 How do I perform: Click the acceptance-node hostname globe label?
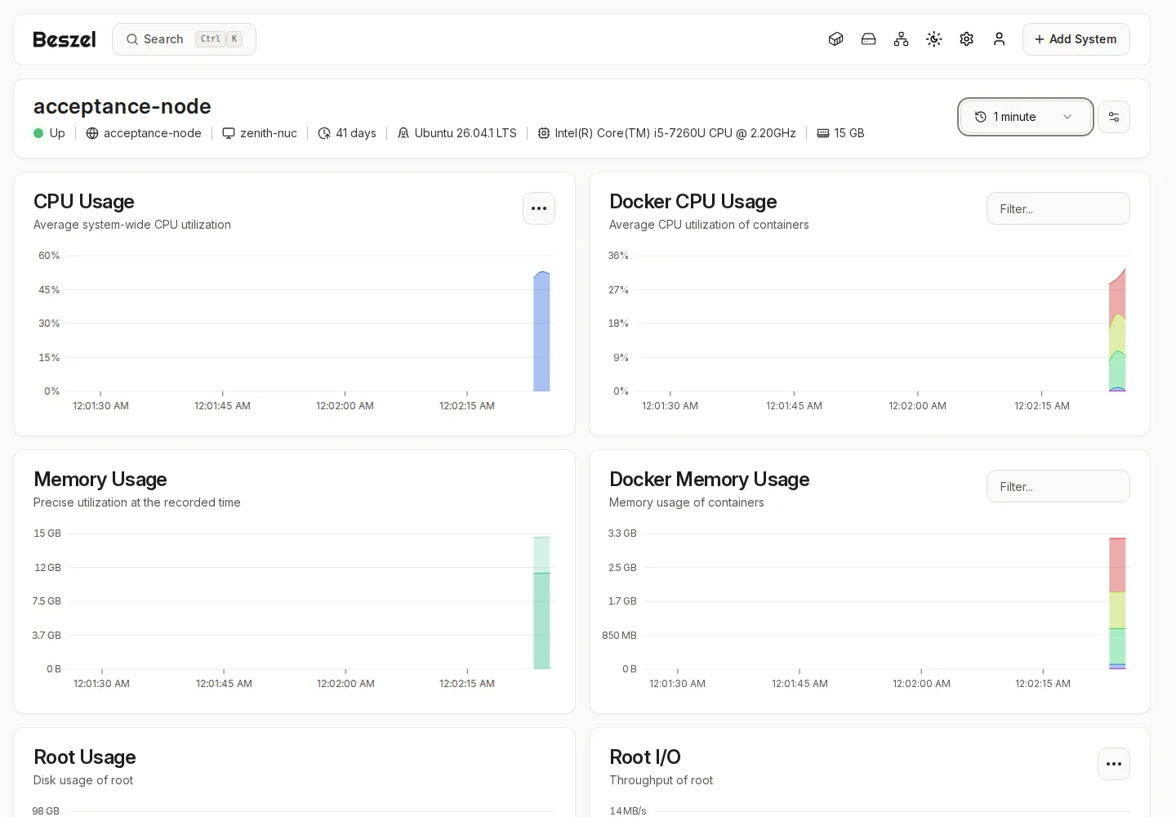point(144,133)
